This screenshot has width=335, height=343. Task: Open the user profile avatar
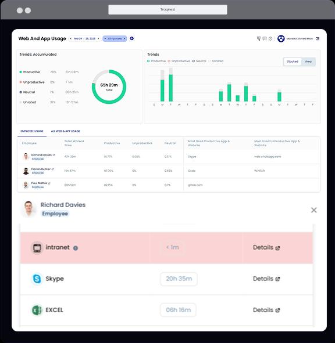281,38
